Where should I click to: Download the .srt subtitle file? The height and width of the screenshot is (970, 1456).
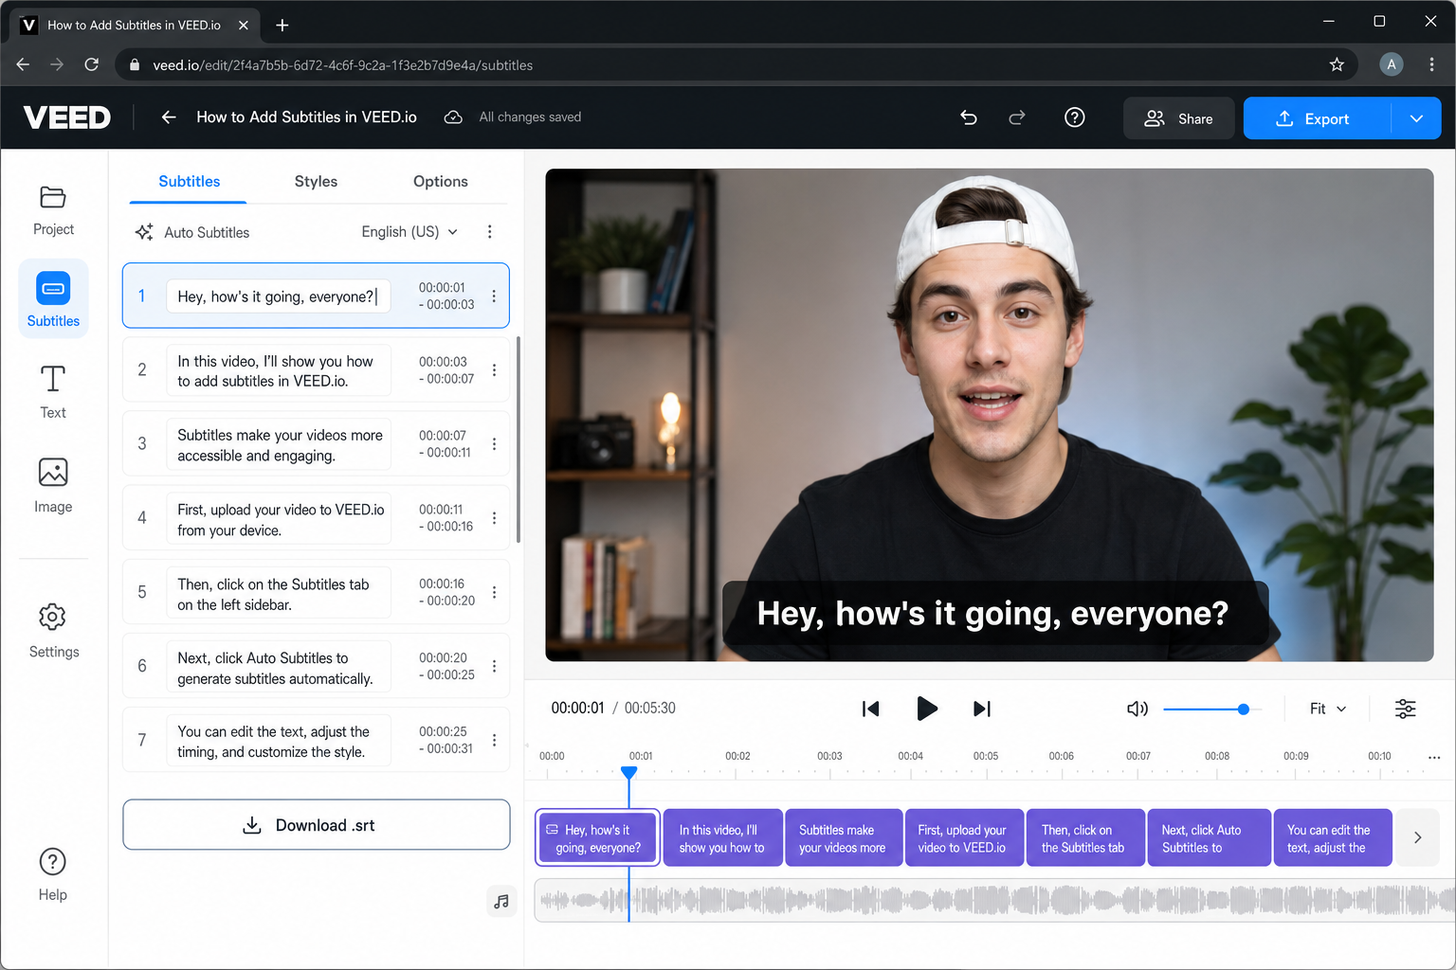coord(316,825)
